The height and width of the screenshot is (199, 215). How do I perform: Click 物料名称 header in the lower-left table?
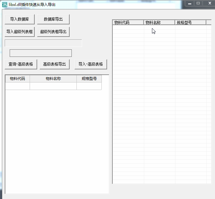(x=53, y=79)
